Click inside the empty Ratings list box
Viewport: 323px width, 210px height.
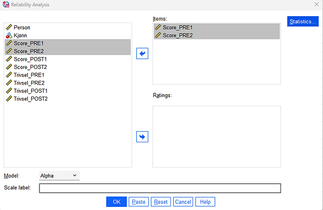pyautogui.click(x=217, y=137)
